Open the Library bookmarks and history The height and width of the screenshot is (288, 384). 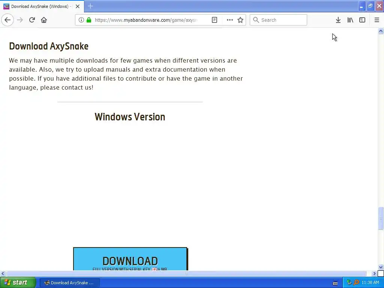(x=350, y=20)
